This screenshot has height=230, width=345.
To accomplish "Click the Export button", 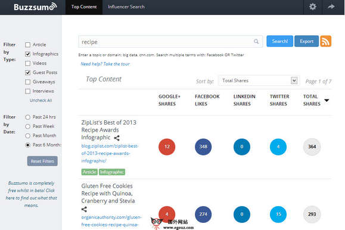I will (306, 41).
